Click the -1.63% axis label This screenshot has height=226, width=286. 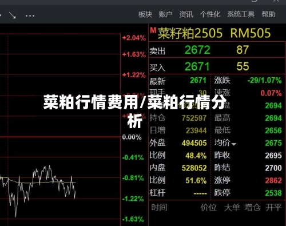pos(133,219)
